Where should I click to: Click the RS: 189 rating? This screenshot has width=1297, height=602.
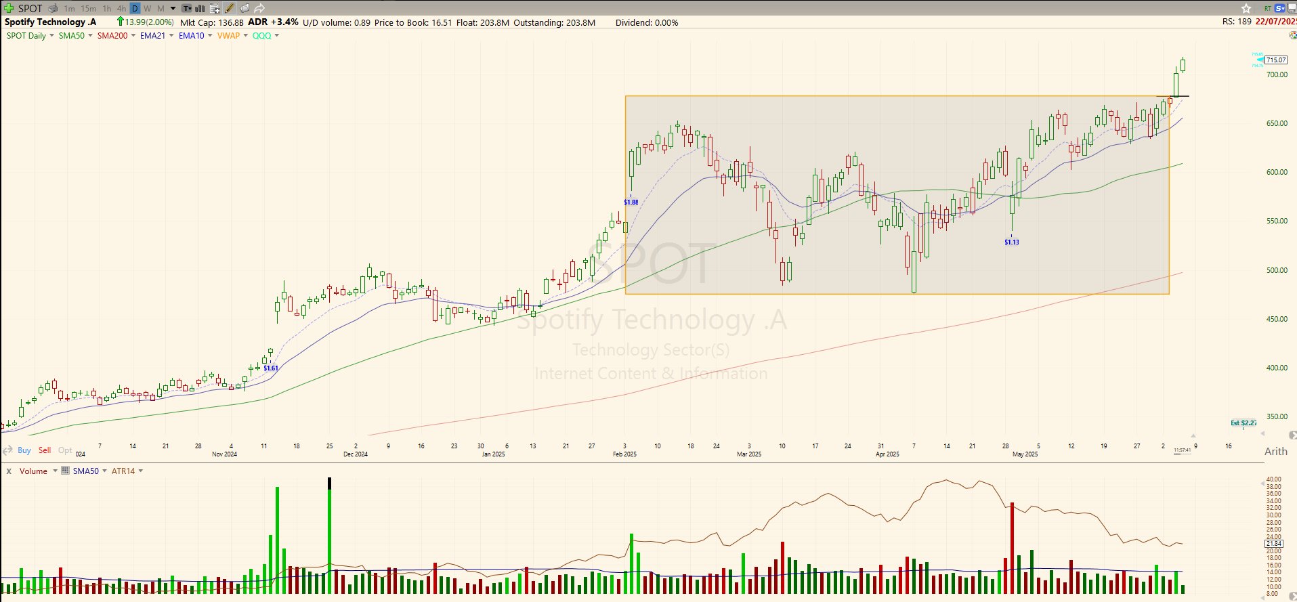1237,22
